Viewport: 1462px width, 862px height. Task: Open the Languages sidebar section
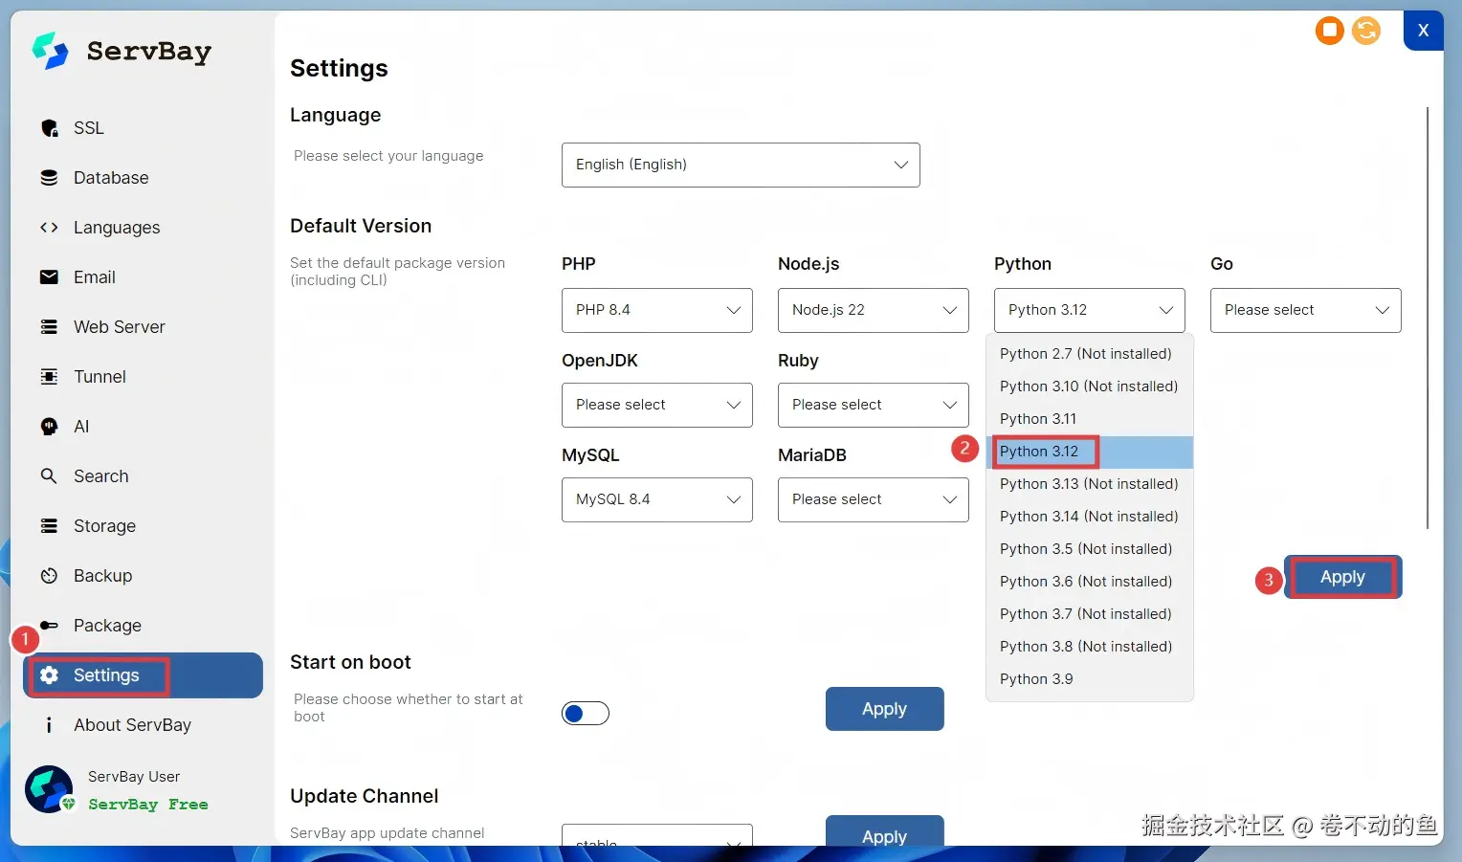143,228
